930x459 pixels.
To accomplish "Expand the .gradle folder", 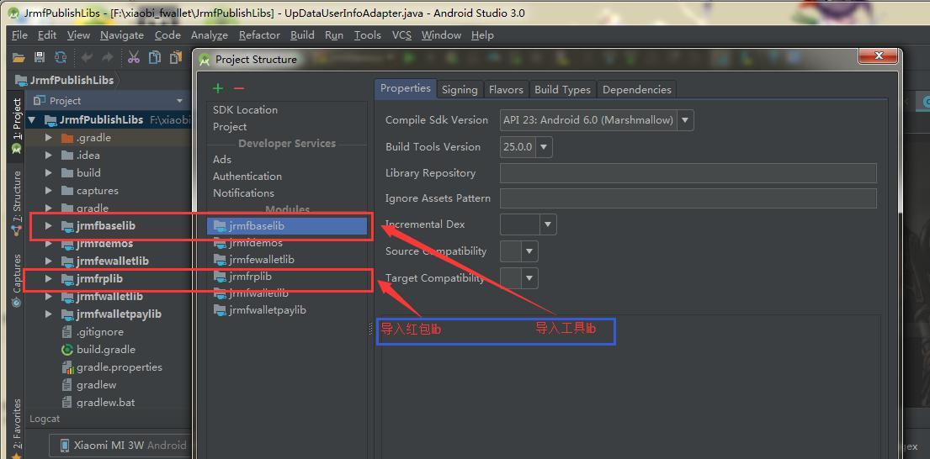I will pos(49,137).
